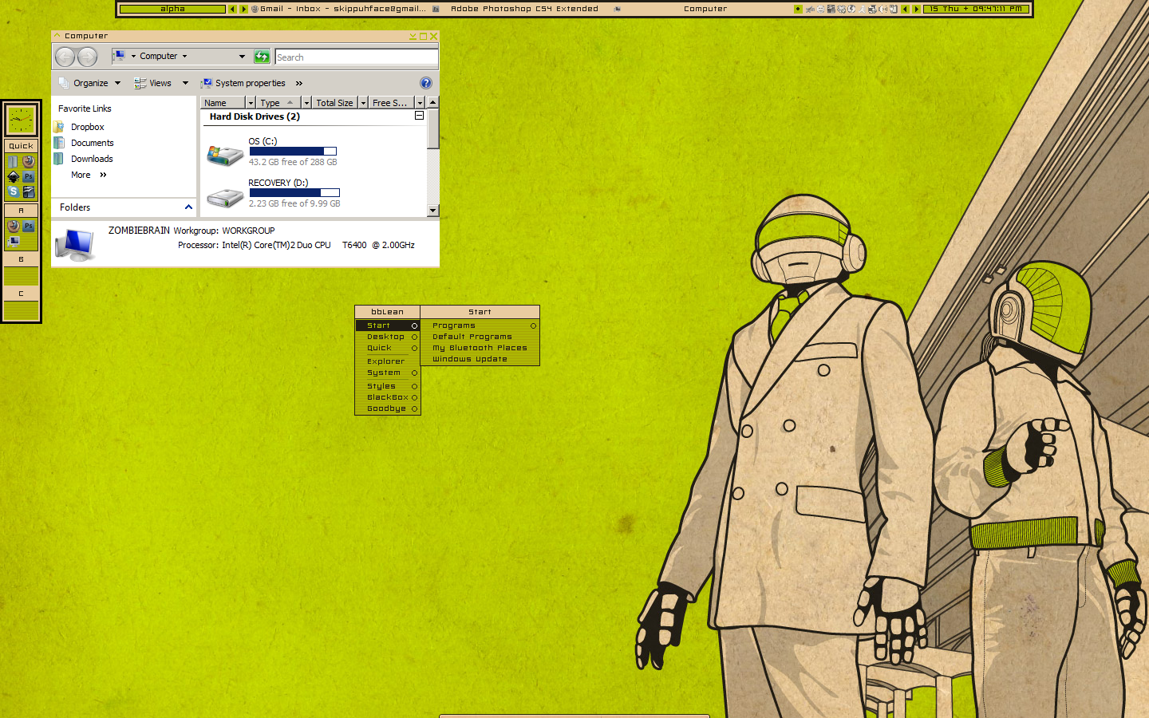Click the Views icon button
This screenshot has width=1149, height=718.
pos(152,83)
